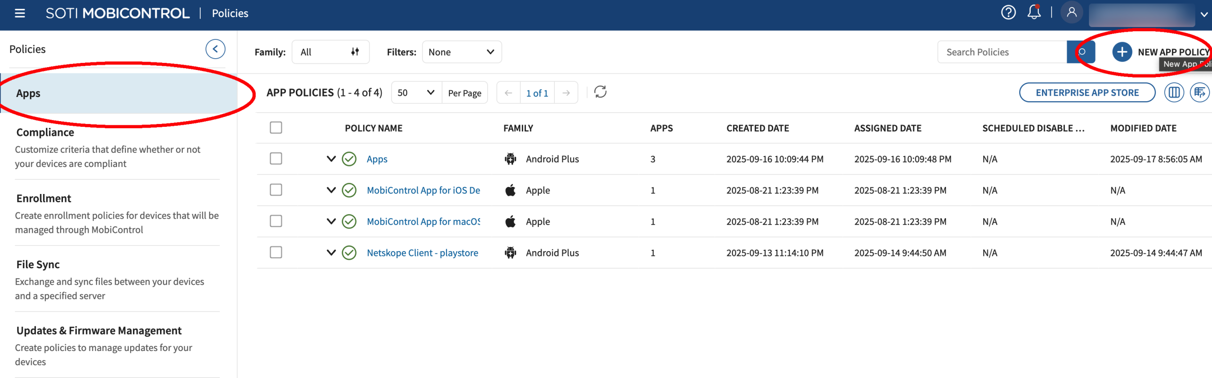1212x378 pixels.
Task: Click the search magnifier button
Action: (1081, 52)
